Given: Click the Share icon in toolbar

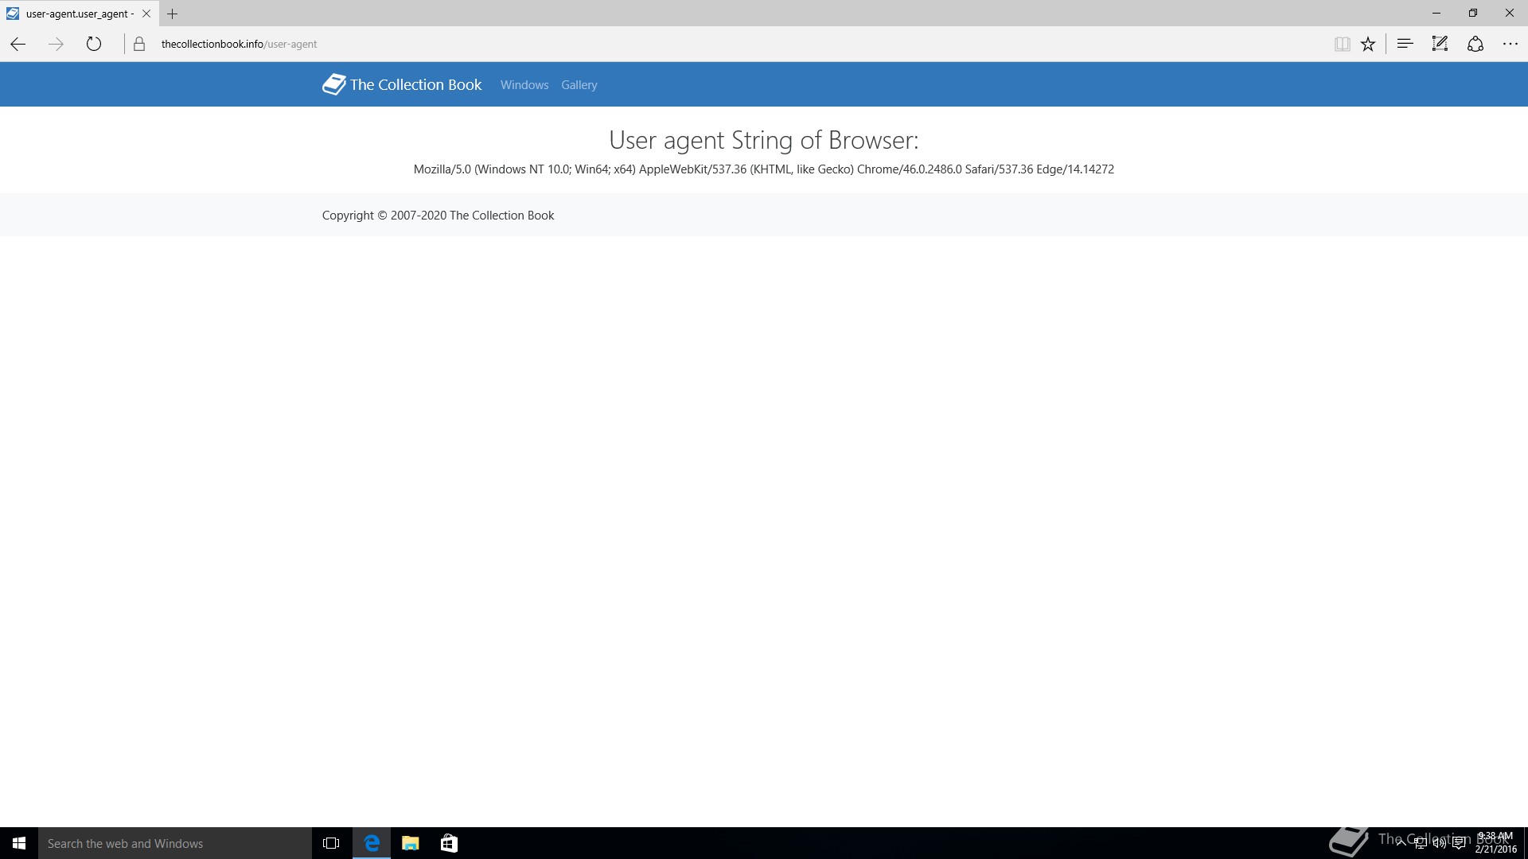Looking at the screenshot, I should point(1475,45).
